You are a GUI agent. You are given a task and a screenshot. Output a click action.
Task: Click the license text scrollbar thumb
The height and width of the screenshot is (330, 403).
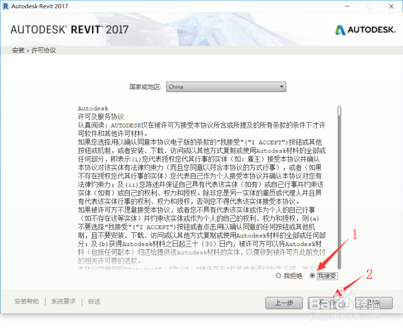pos(339,111)
